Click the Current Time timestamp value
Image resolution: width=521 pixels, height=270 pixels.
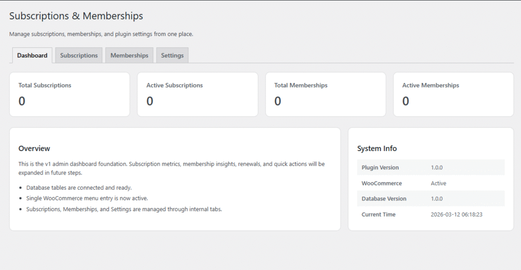(456, 215)
